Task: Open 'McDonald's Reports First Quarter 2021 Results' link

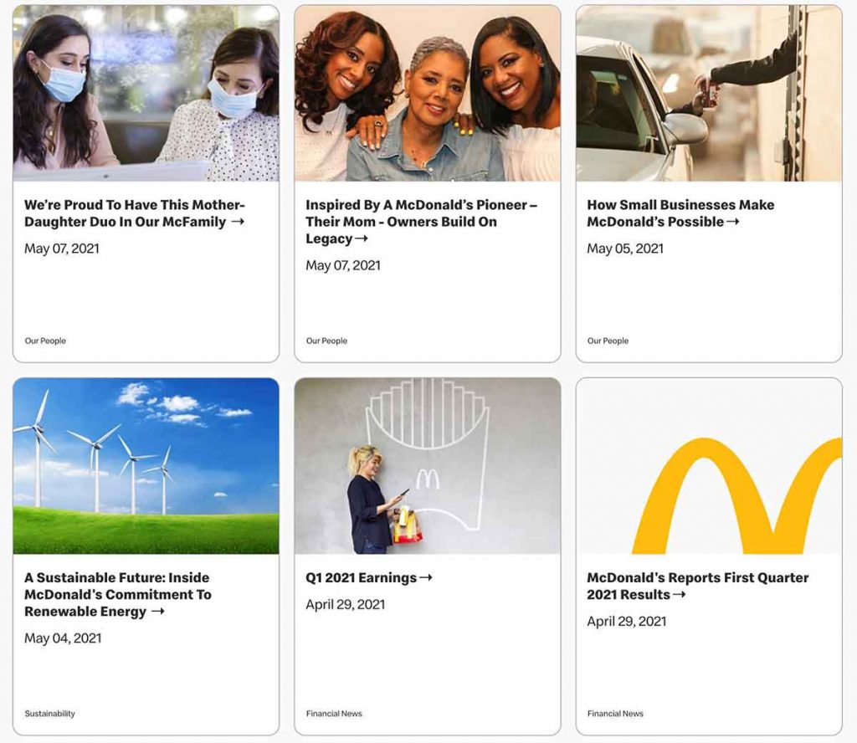Action: click(697, 586)
